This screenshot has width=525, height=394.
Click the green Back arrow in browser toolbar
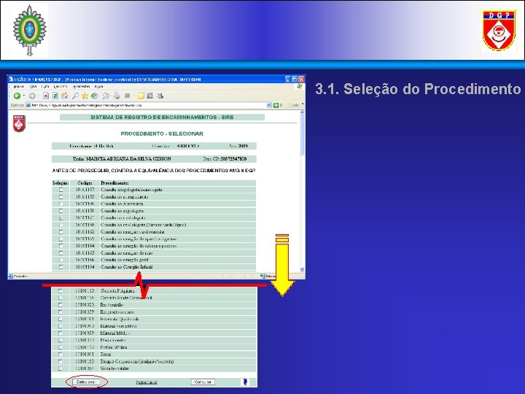[x=17, y=96]
